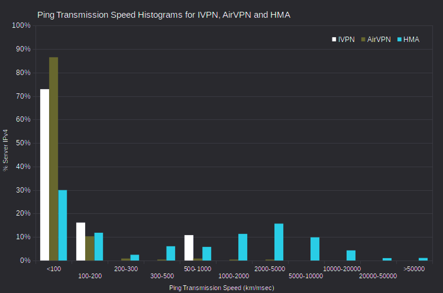Click the olive AirVPN legend swatch
The width and height of the screenshot is (443, 293).
point(363,40)
